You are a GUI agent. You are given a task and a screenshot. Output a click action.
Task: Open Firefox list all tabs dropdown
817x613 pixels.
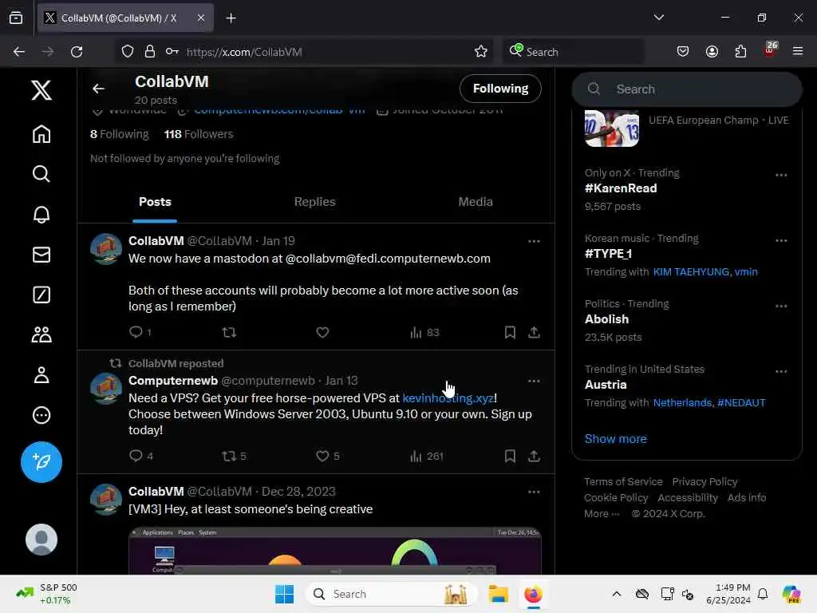(658, 18)
